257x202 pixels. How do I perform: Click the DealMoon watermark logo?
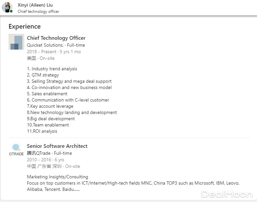pos(226,194)
